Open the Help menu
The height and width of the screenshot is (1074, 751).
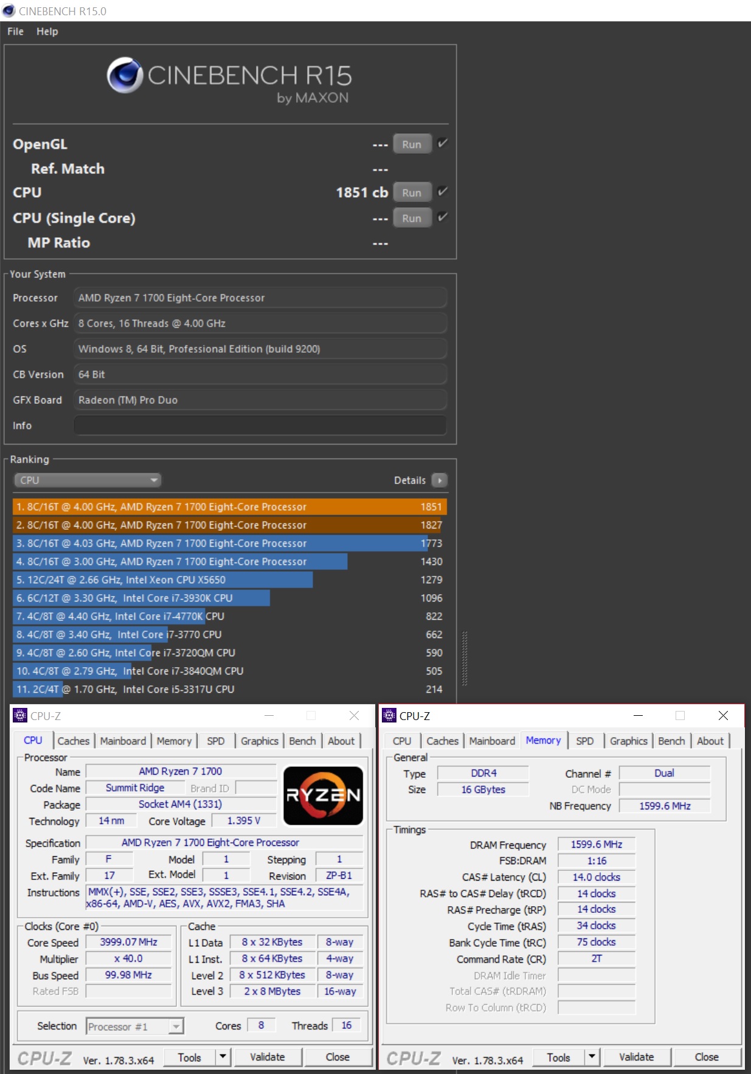click(47, 32)
